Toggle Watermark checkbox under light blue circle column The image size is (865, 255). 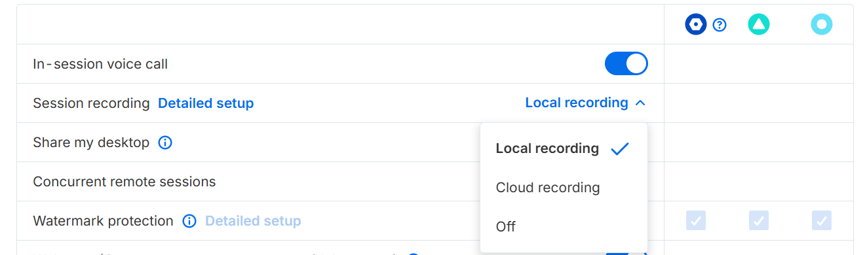click(822, 220)
